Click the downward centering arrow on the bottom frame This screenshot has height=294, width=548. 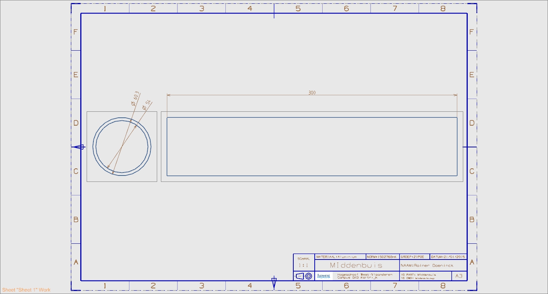click(274, 282)
